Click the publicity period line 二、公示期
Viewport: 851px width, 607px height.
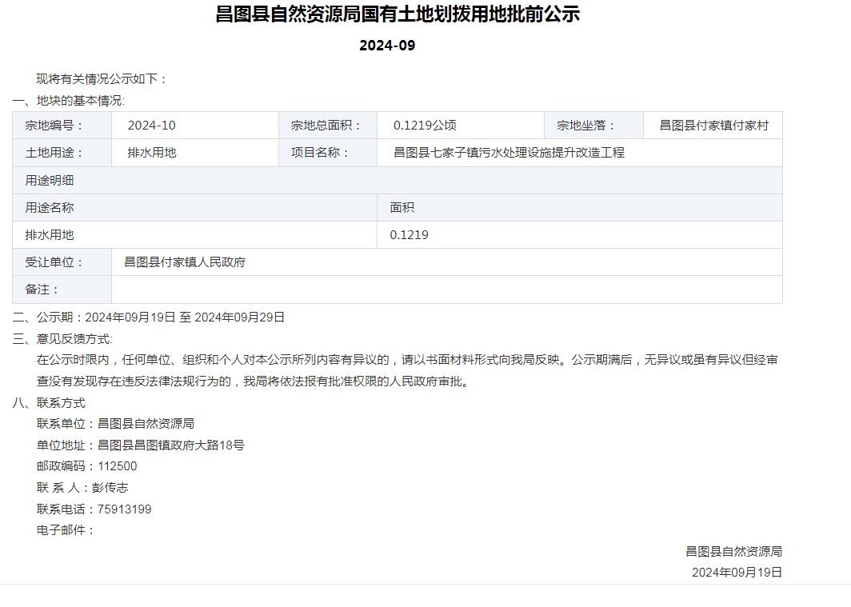tap(149, 317)
